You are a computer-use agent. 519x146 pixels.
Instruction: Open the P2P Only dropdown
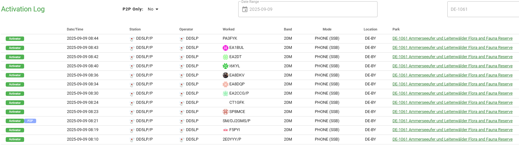153,9
